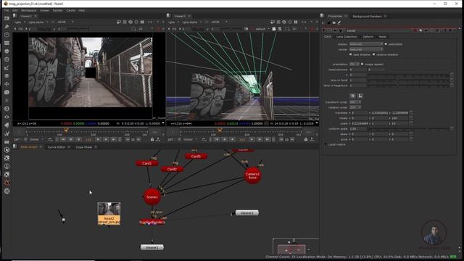Toggle the image aspect checkbox
The width and height of the screenshot is (464, 261).
362,65
